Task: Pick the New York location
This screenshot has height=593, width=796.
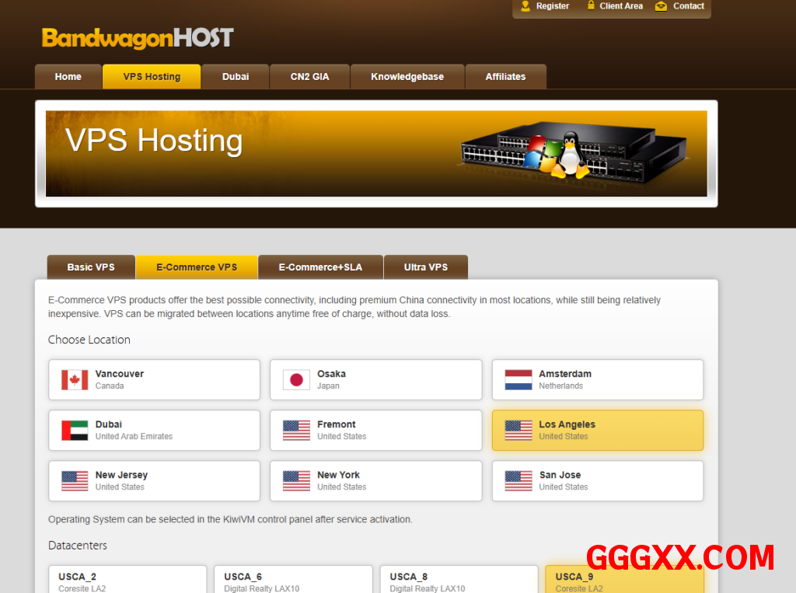Action: pyautogui.click(x=375, y=481)
